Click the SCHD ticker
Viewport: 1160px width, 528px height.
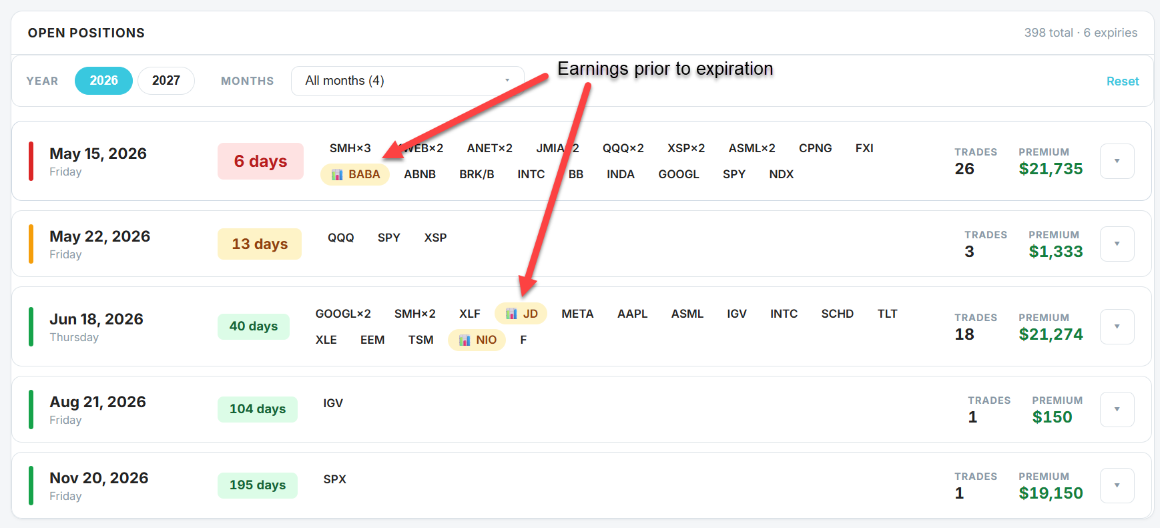pyautogui.click(x=837, y=314)
